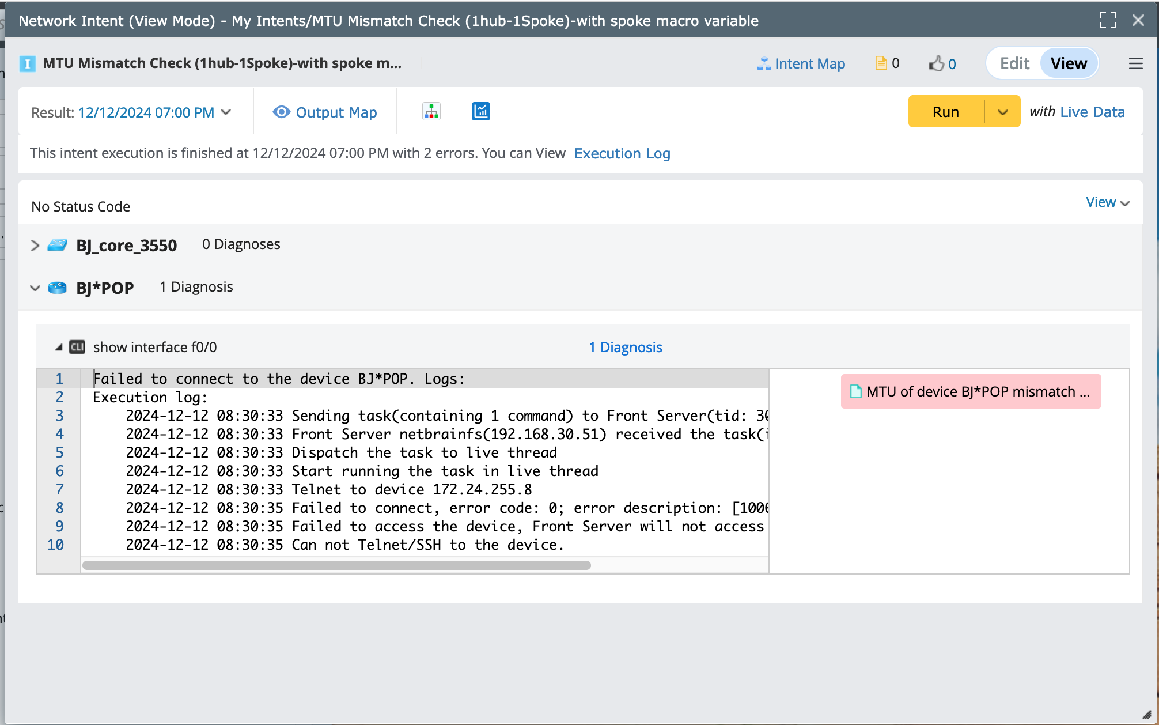Open the Run button dropdown arrow
1159x725 pixels.
[x=1002, y=112]
